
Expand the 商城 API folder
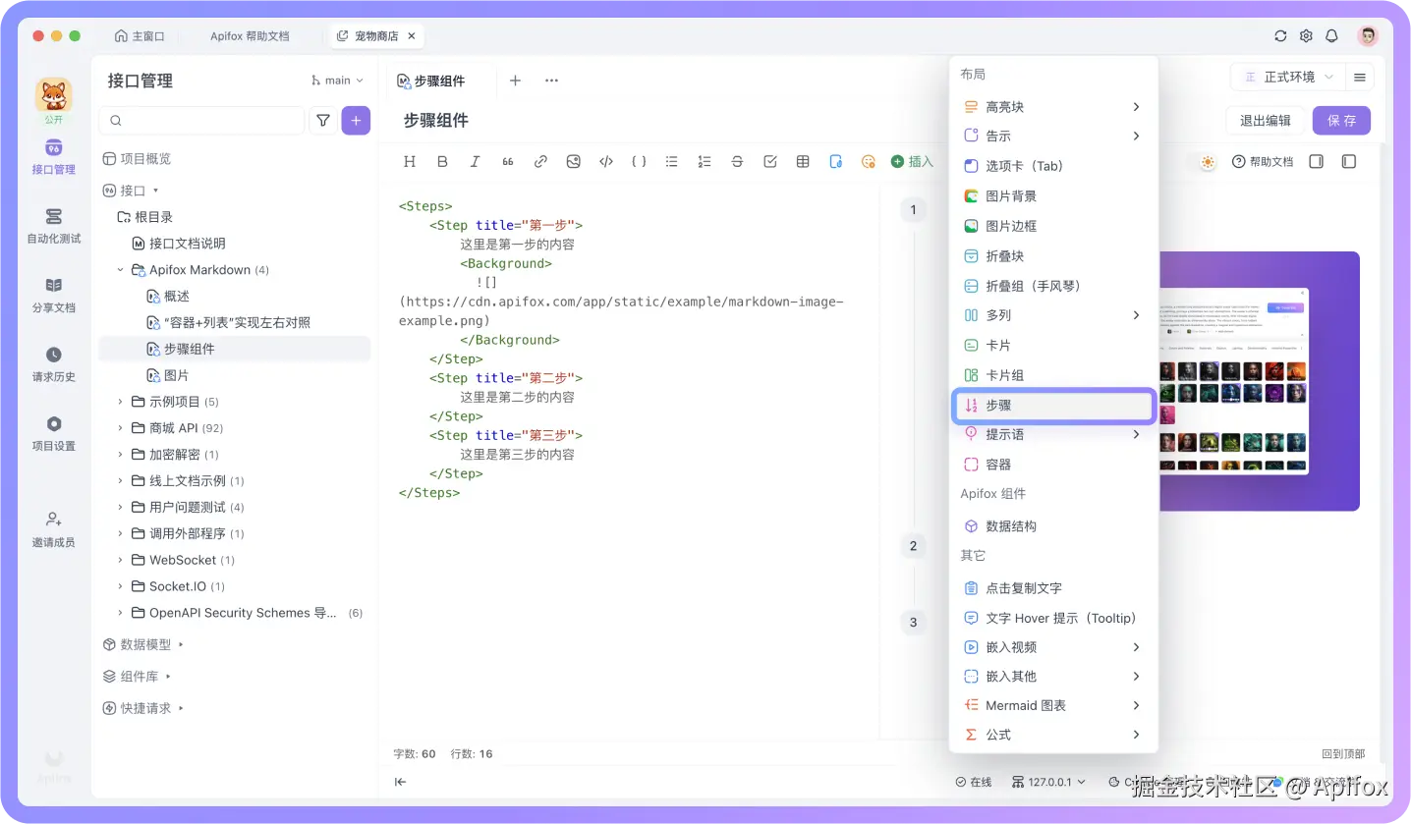click(x=120, y=428)
